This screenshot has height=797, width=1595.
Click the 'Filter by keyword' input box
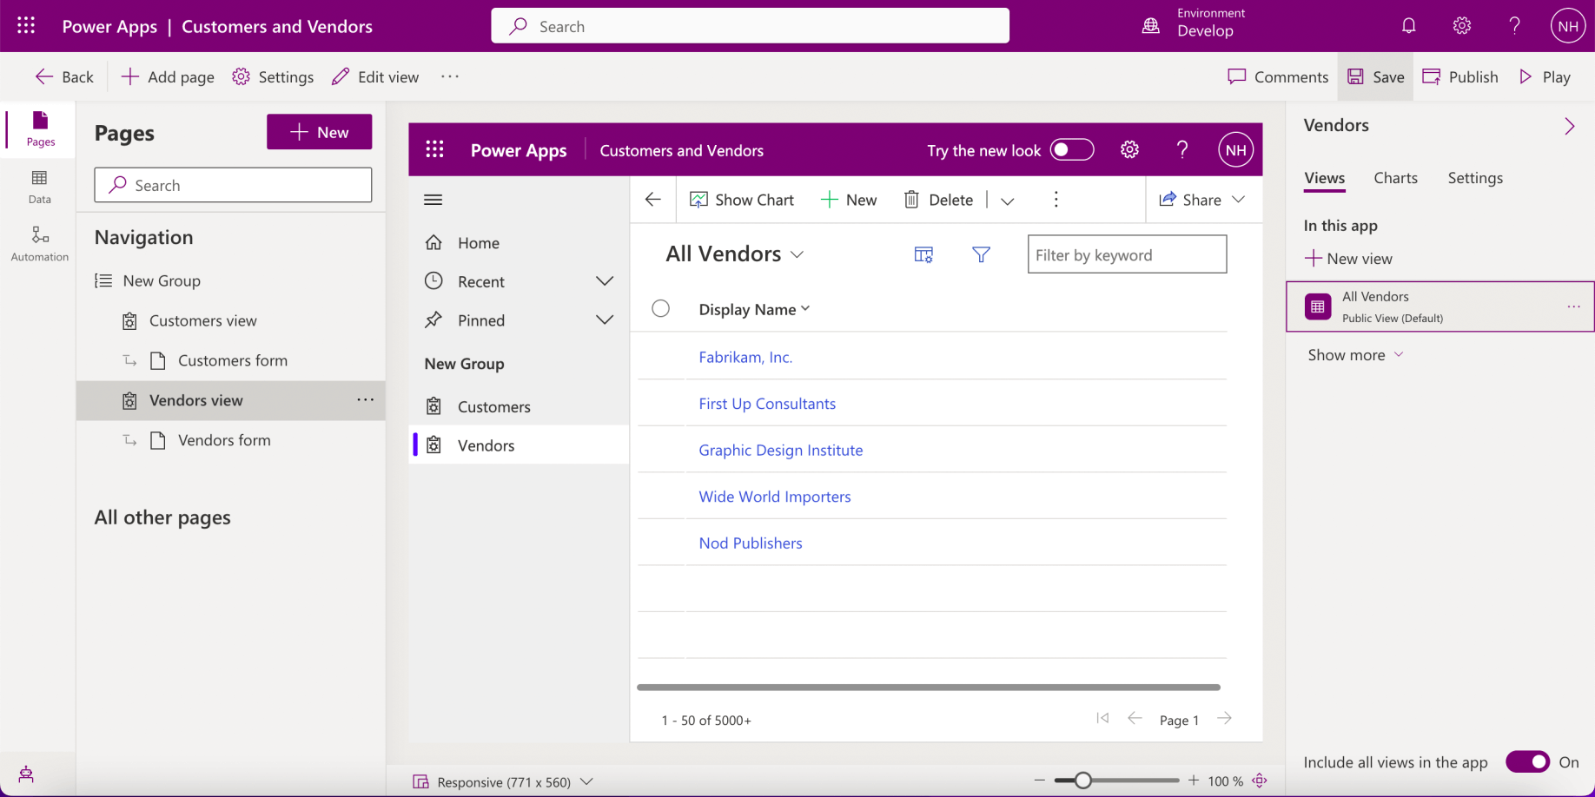coord(1127,254)
